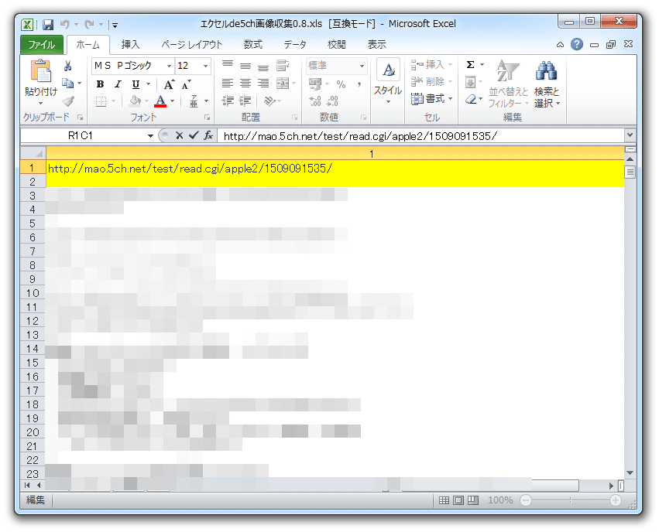The height and width of the screenshot is (532, 659).
Task: Switch to the 挿入 ribbon tab
Action: [x=130, y=45]
